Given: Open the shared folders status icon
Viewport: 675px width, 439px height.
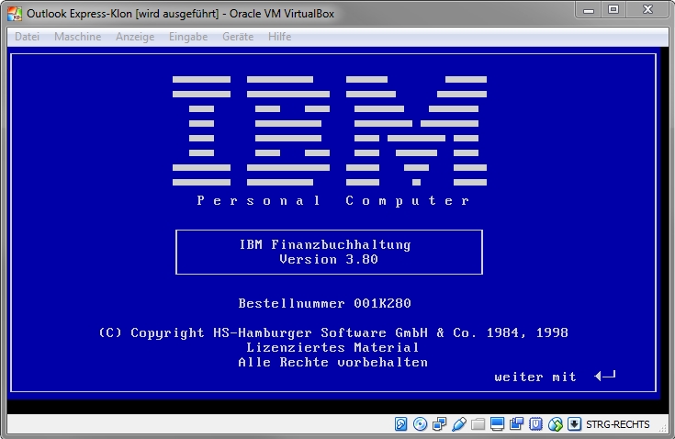Looking at the screenshot, I should pos(478,424).
